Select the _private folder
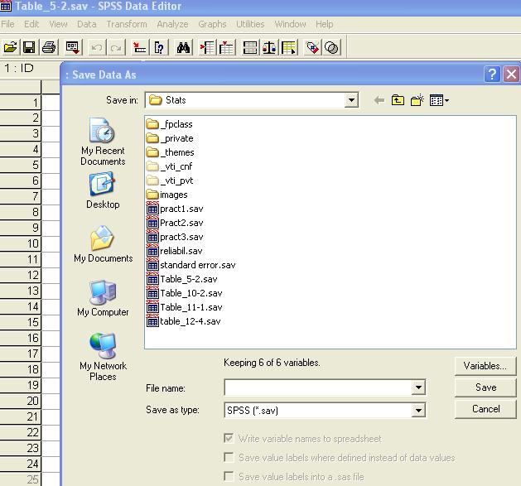521x486 pixels. click(170, 138)
